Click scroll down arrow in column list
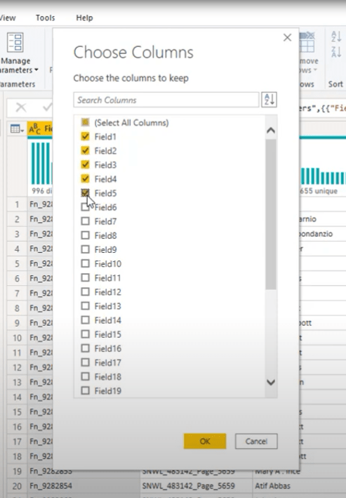Screen dimensions: 346x498 [x=271, y=382]
